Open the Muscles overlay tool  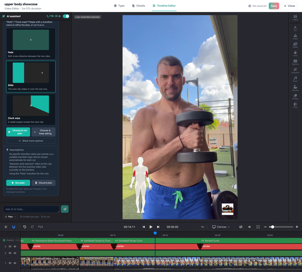[295, 88]
